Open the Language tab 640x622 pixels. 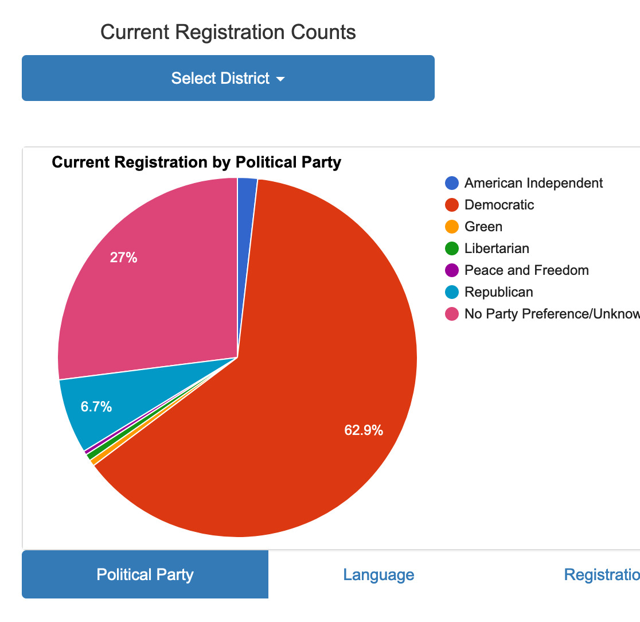(x=378, y=574)
